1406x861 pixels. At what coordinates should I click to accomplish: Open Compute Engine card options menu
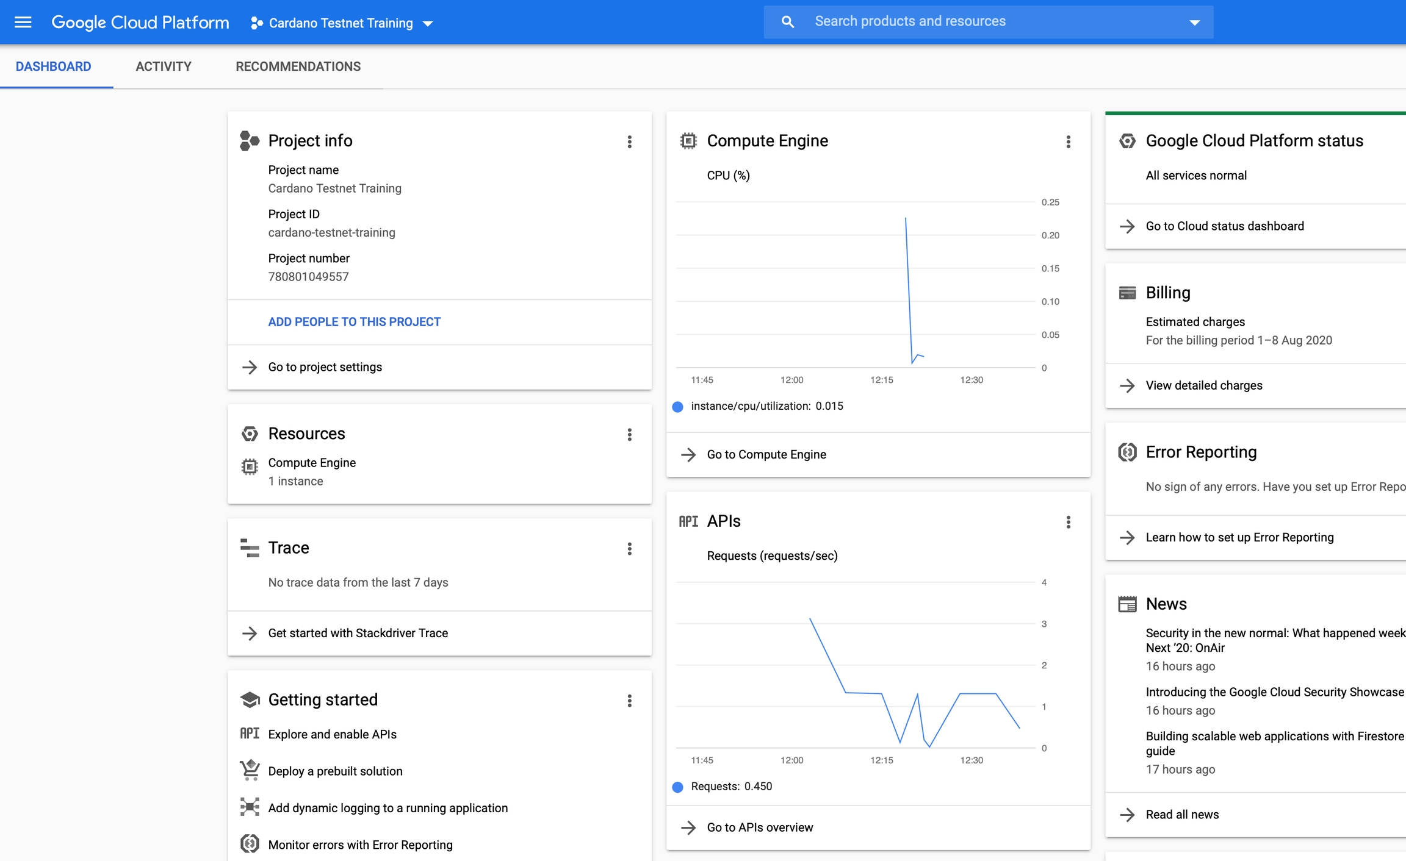point(1068,142)
